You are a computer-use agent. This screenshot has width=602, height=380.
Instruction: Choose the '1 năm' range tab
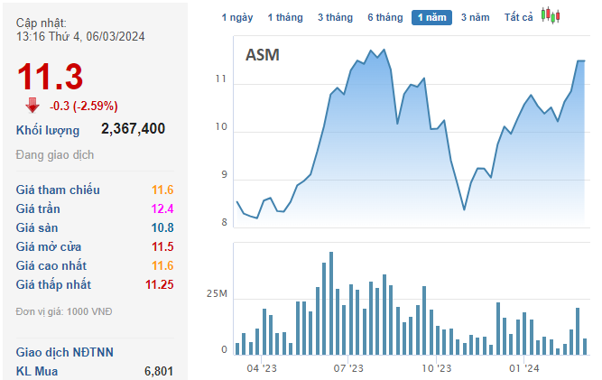point(431,17)
